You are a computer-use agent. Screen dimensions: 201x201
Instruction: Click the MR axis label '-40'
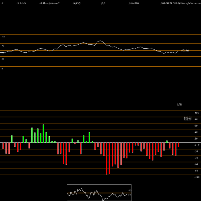pos(196,158)
